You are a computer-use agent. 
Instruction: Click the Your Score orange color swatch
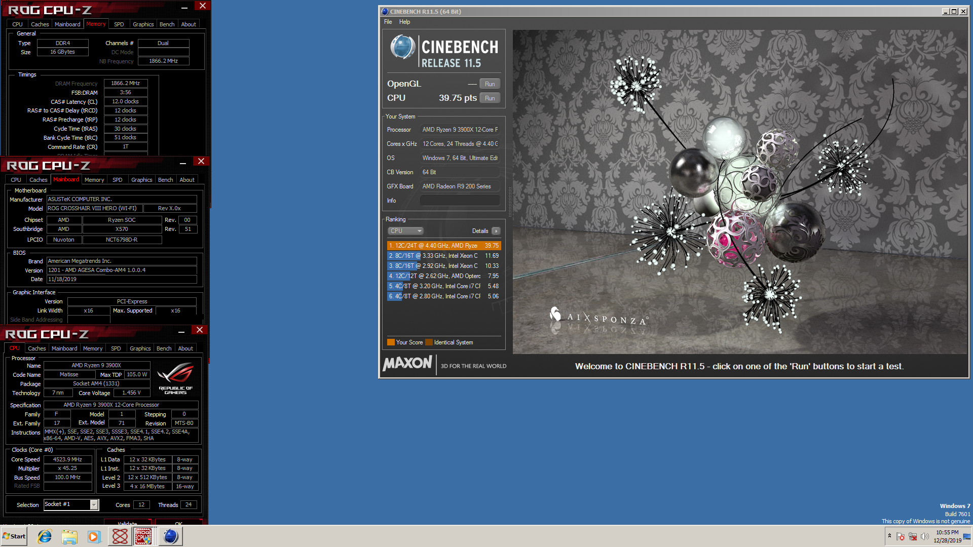[x=391, y=342]
